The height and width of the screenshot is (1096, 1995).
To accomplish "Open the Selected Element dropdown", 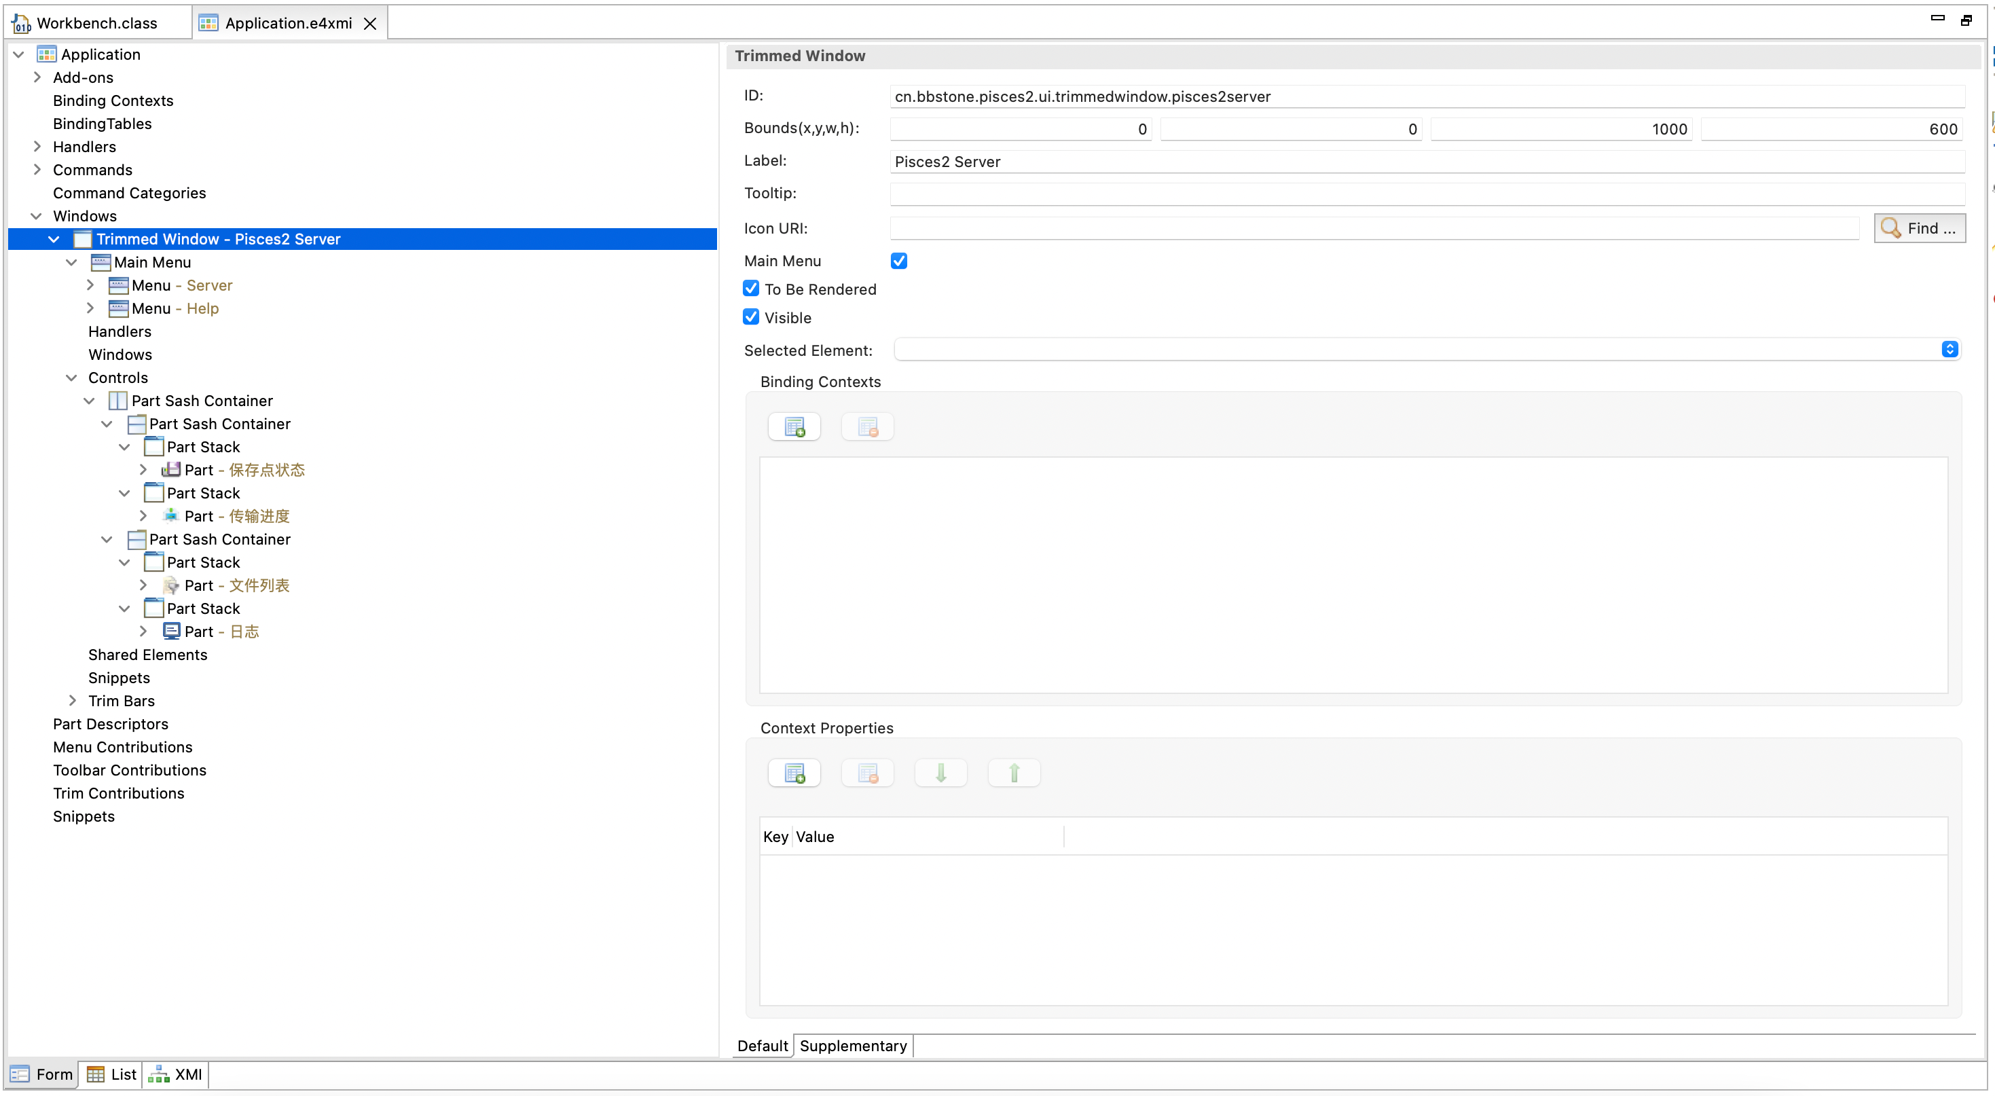I will tap(1949, 350).
